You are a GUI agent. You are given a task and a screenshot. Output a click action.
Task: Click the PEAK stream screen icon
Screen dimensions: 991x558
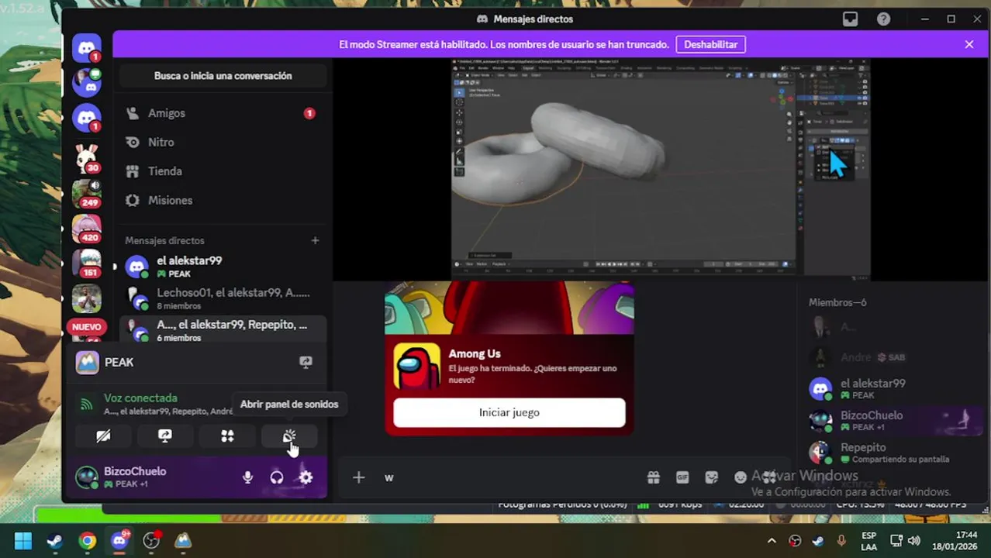(306, 362)
